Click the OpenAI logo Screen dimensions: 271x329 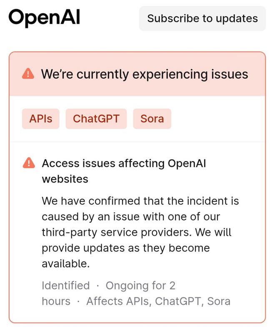point(44,18)
